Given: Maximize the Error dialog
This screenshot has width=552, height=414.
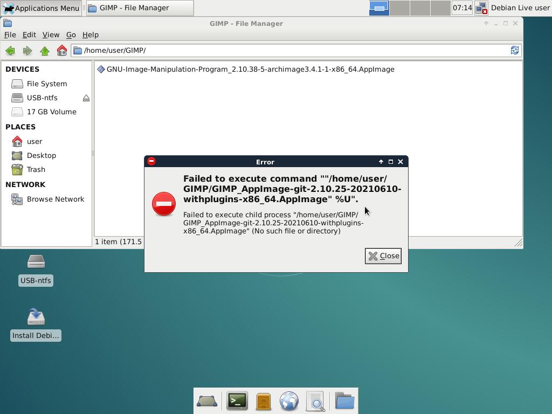Looking at the screenshot, I should pos(390,162).
